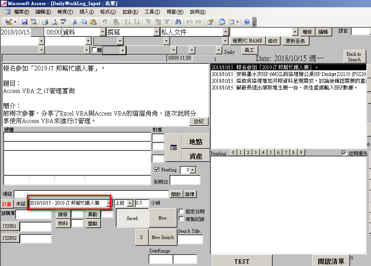Click the New record button

point(163,218)
